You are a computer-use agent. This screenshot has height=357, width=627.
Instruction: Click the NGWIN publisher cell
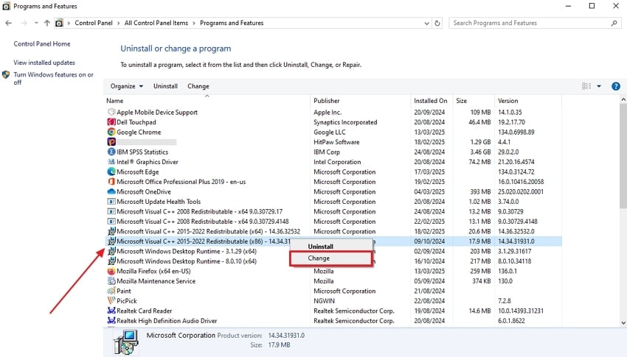click(324, 301)
